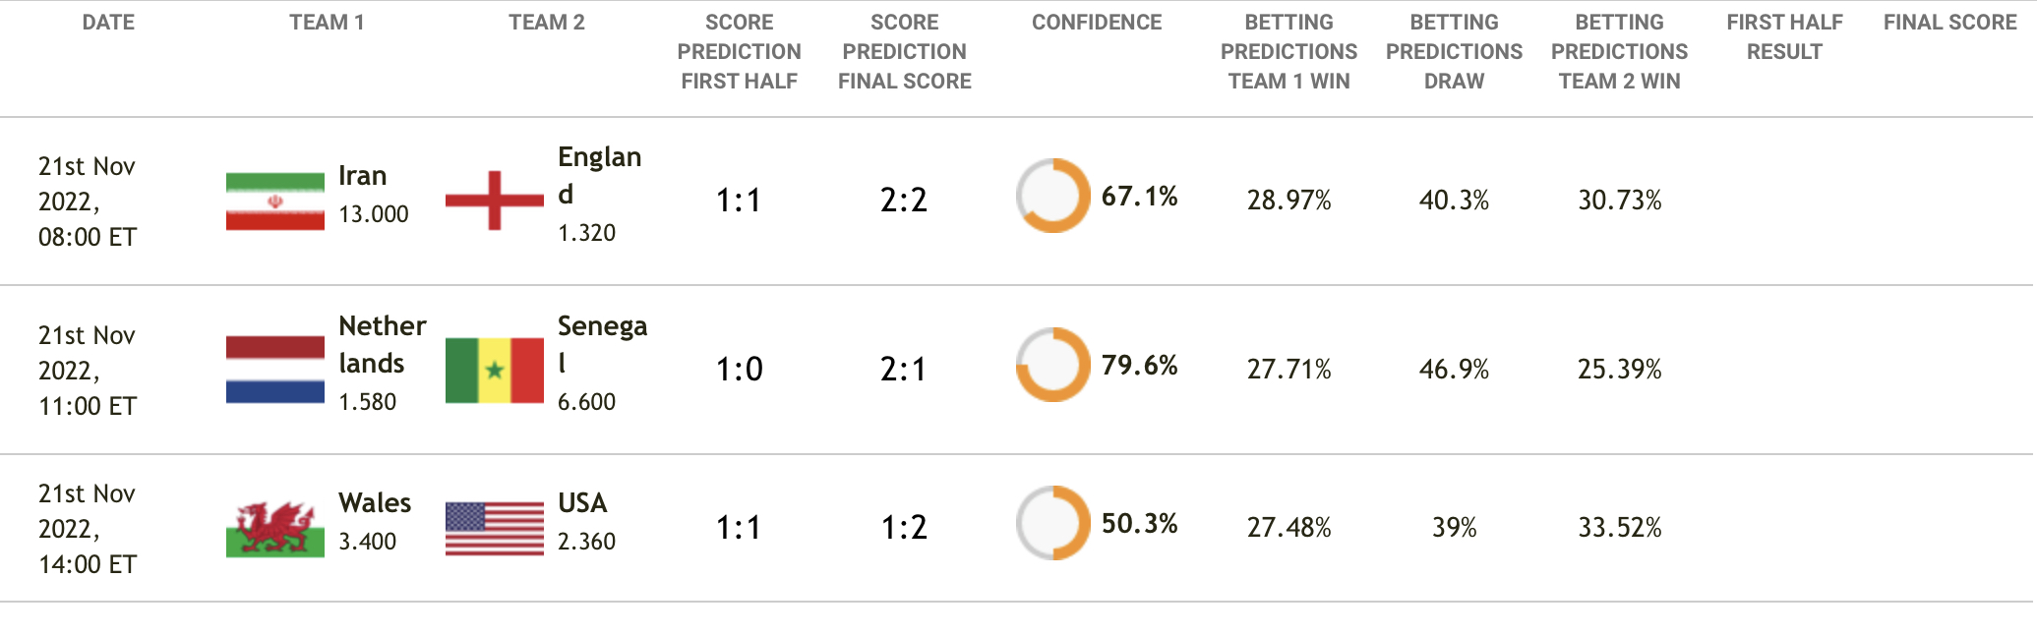Click the Iran flag icon
Screen dimensions: 2037x636
point(275,201)
